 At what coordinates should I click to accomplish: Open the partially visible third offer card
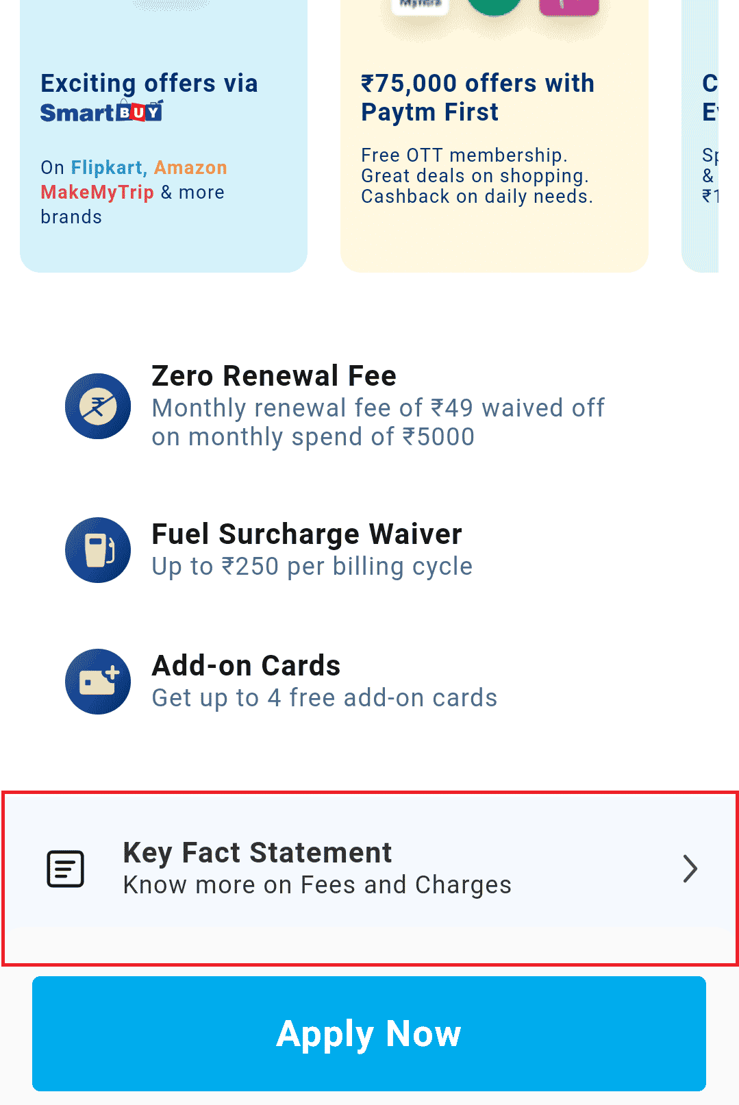click(x=700, y=136)
